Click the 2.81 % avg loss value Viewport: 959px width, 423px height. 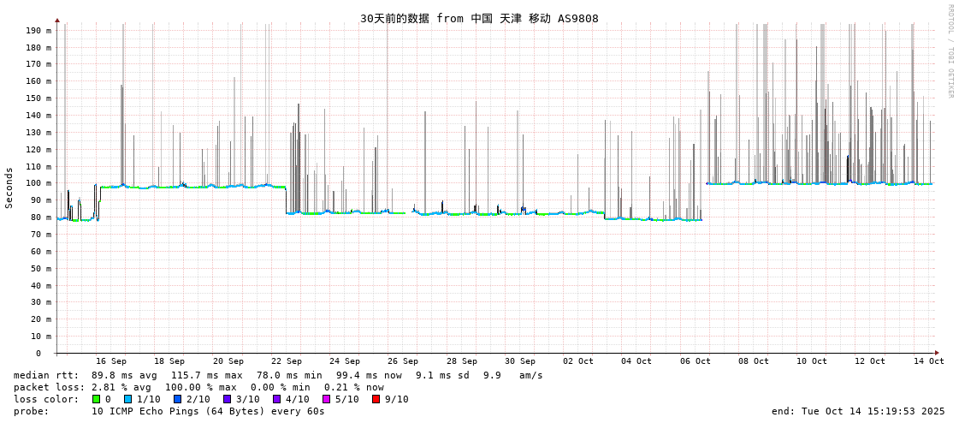click(124, 387)
